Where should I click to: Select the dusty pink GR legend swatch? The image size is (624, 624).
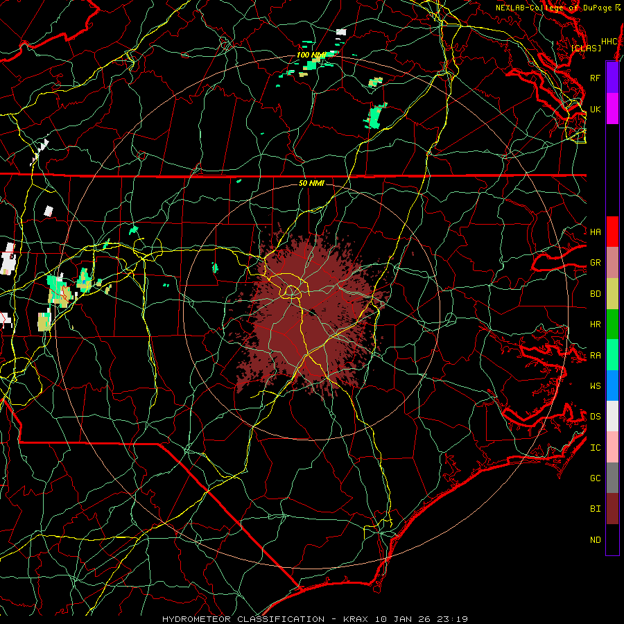[x=612, y=262]
